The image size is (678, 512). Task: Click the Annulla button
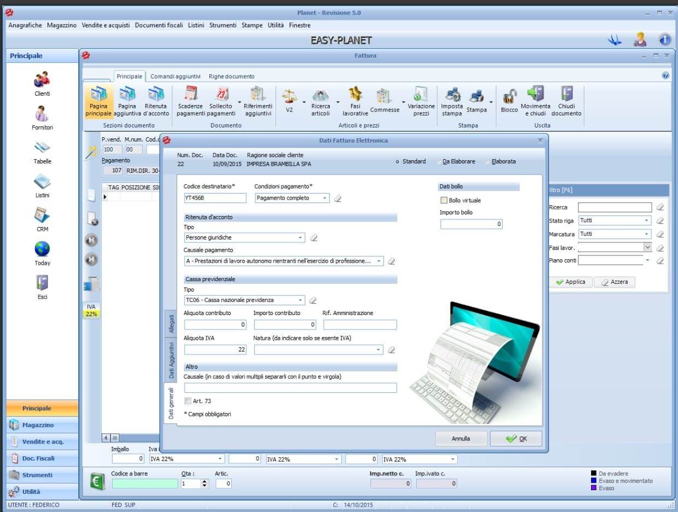461,439
